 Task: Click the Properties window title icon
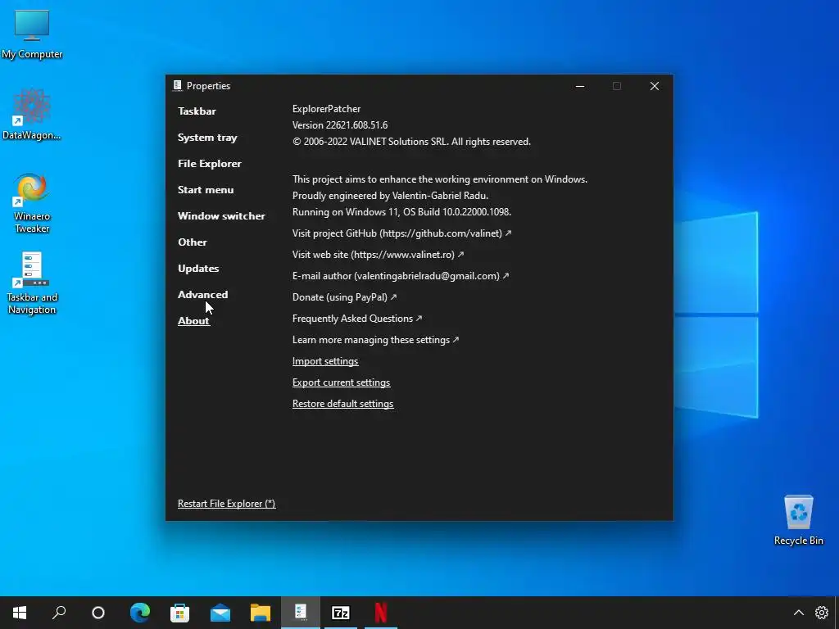[x=177, y=85]
